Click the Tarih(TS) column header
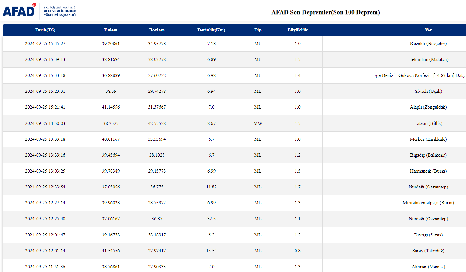Image resolution: width=466 pixels, height=272 pixels. [45, 30]
